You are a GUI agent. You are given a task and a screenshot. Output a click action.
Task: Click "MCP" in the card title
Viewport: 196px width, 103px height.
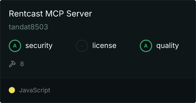coord(55,14)
